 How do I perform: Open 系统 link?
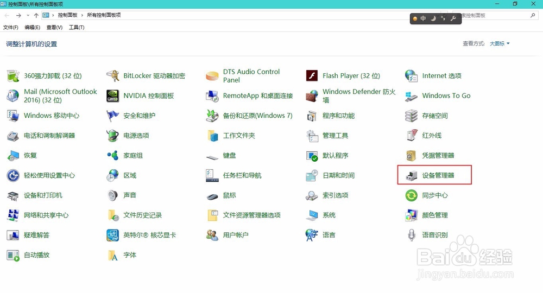click(x=329, y=215)
